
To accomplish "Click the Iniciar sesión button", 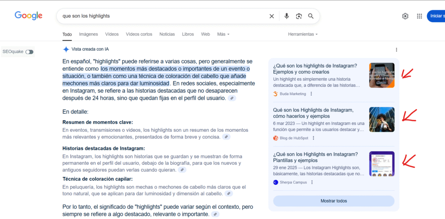I will [x=436, y=16].
